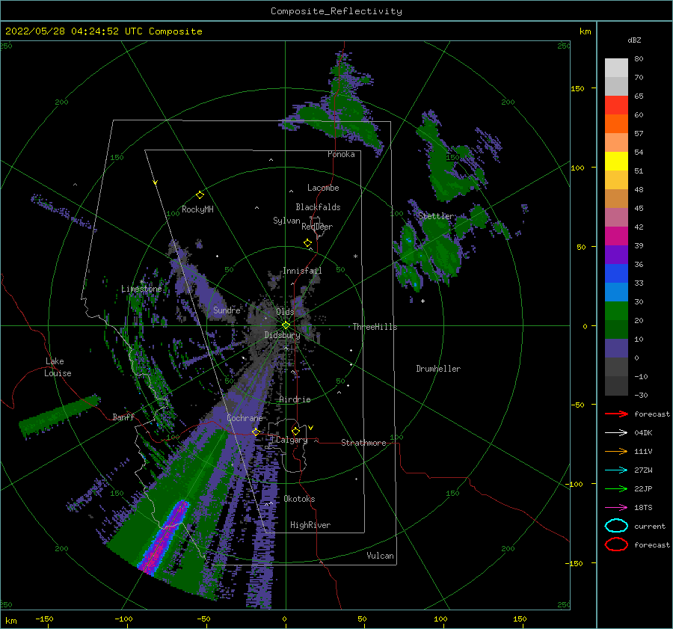The height and width of the screenshot is (629, 673).
Task: Click the yellow diamond marker above Calgary
Action: click(x=295, y=431)
